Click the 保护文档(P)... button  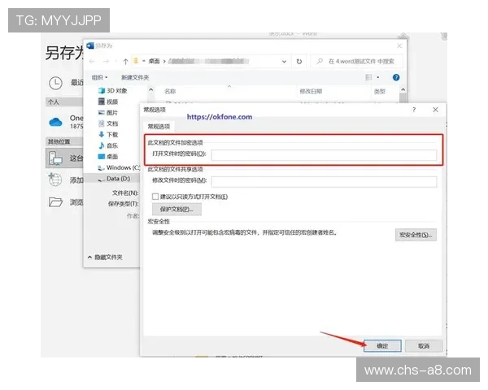click(x=176, y=210)
